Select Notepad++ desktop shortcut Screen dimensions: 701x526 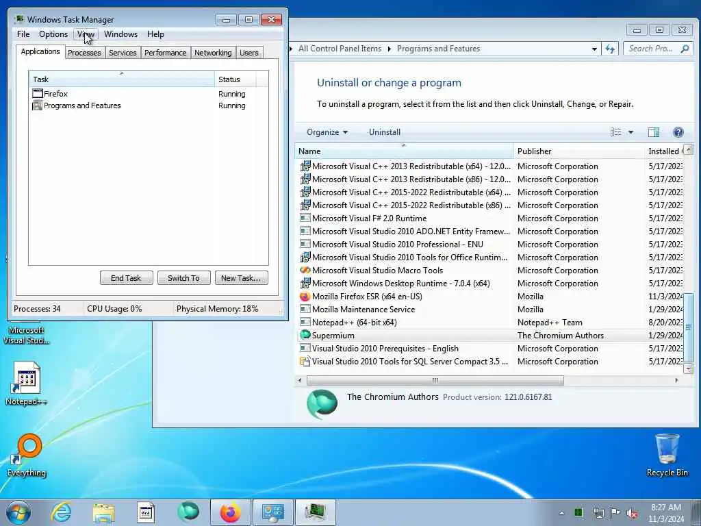(27, 384)
